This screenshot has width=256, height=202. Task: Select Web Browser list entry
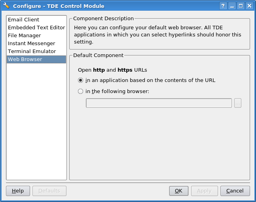pyautogui.click(x=36, y=59)
